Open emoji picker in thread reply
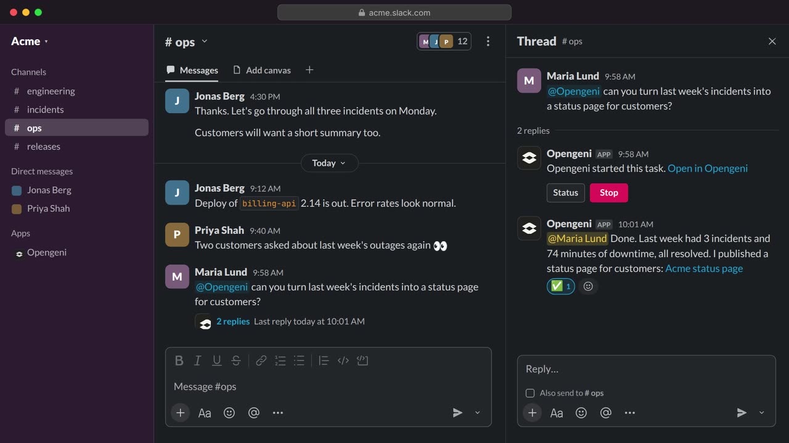This screenshot has width=789, height=443. pyautogui.click(x=581, y=413)
